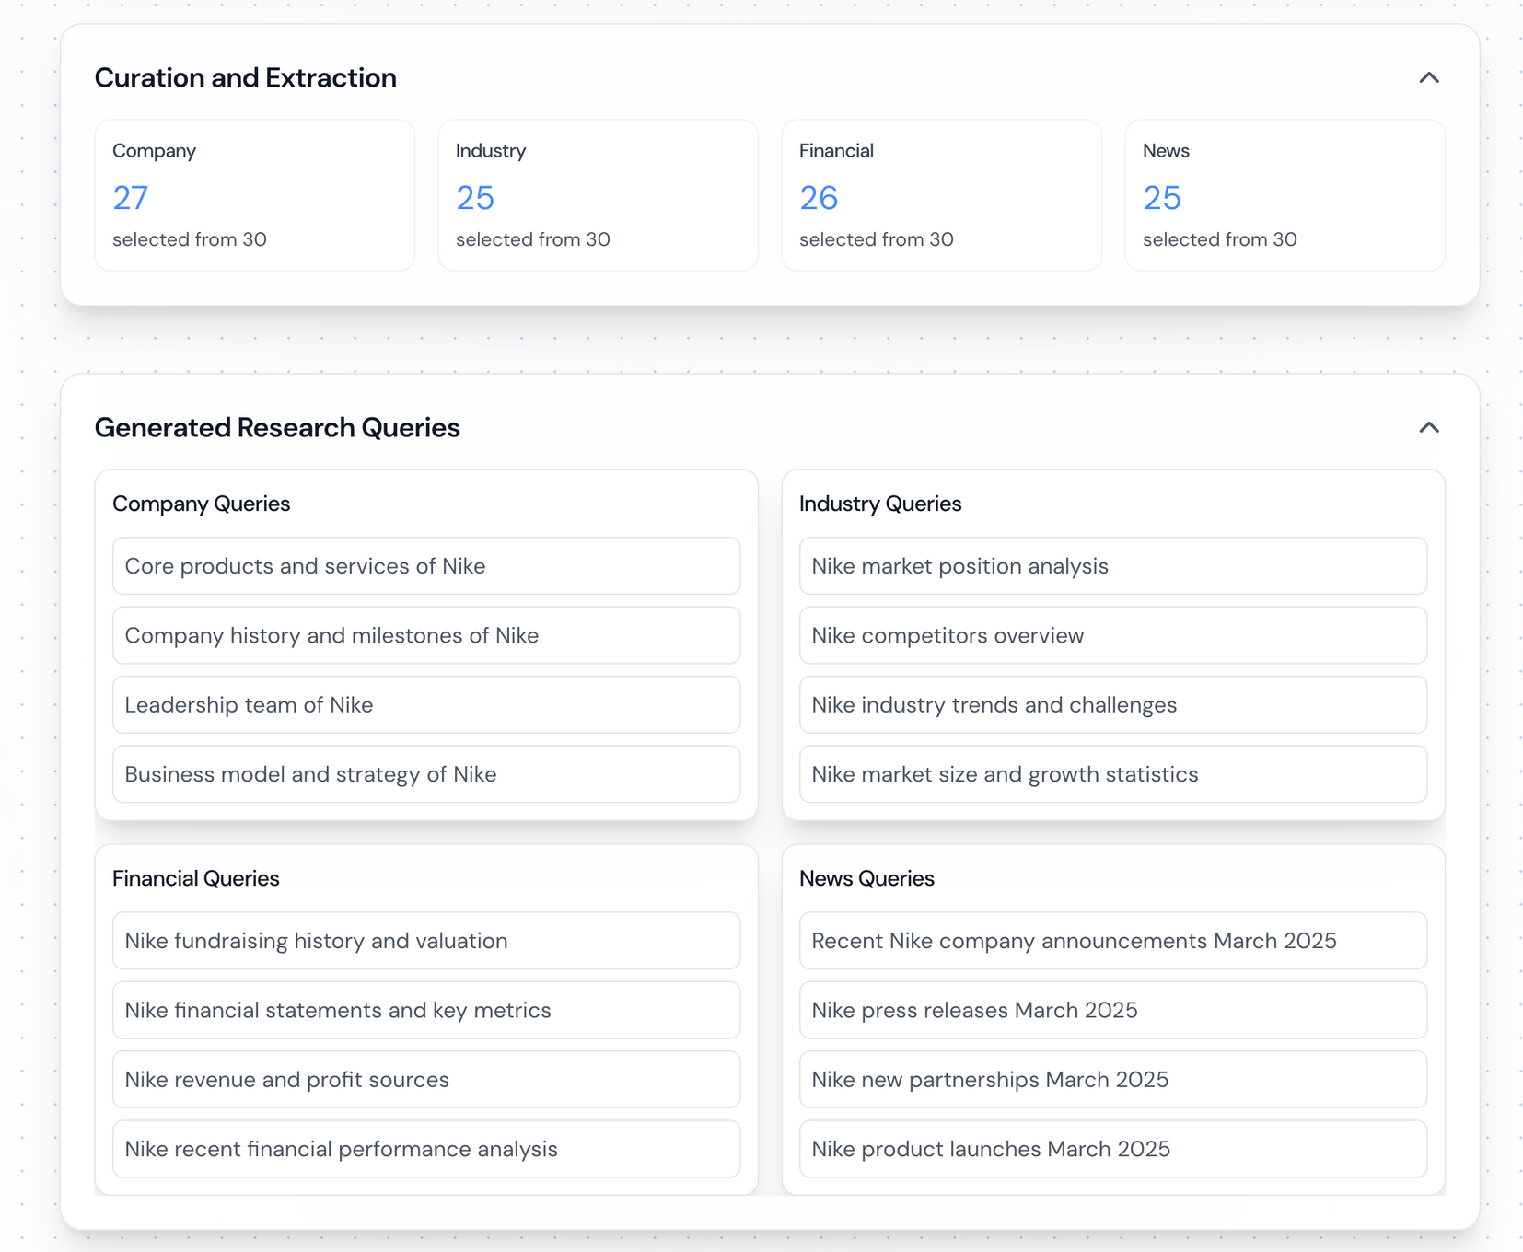Viewport: 1523px width, 1252px height.
Task: Click 'selected from 30' under News
Action: [x=1220, y=239]
